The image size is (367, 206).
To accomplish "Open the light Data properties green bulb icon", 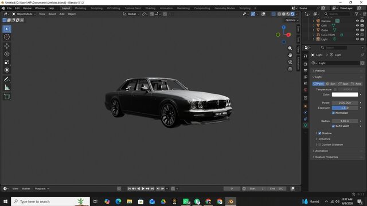I will pos(306,125).
